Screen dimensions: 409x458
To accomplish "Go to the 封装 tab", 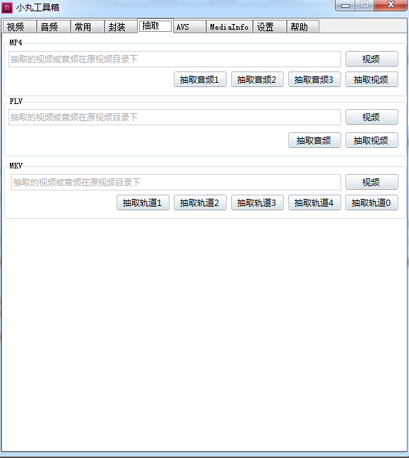I will pyautogui.click(x=121, y=27).
